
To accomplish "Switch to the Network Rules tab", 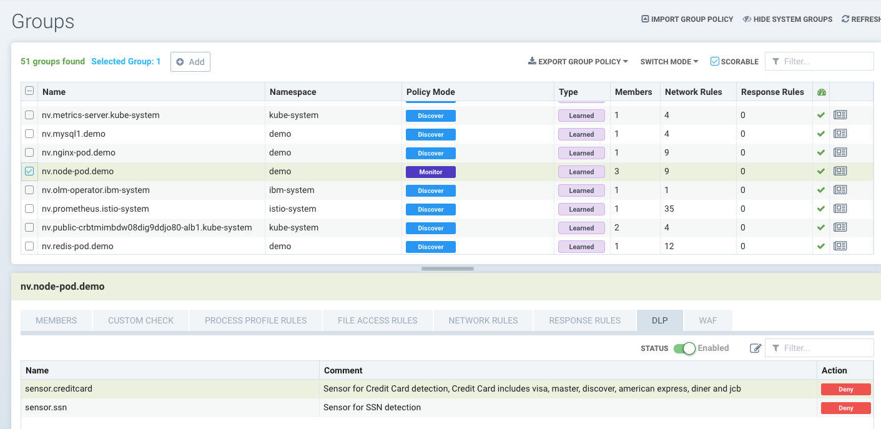I will [483, 320].
